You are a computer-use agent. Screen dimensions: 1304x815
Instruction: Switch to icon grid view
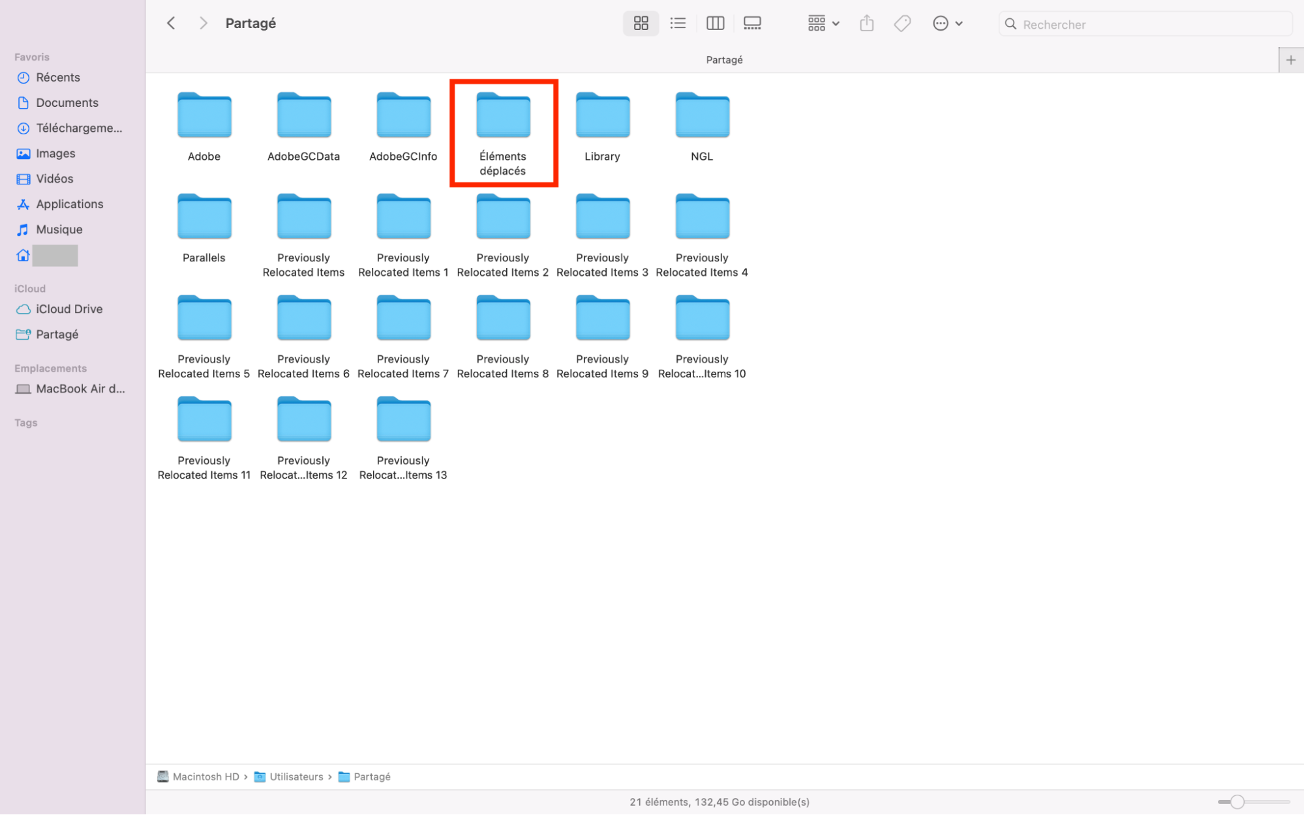coord(641,23)
